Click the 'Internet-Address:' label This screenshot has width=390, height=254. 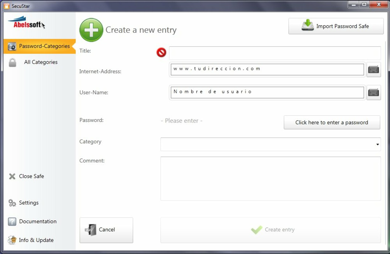coord(100,71)
